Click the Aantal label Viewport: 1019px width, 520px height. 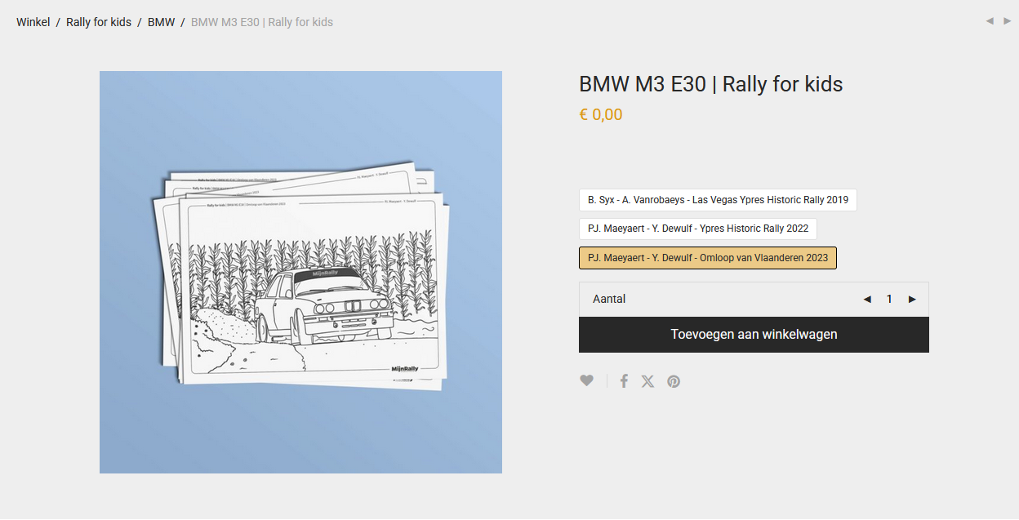coord(609,300)
